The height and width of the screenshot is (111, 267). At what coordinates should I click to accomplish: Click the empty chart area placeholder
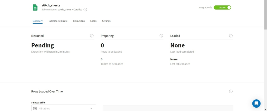[168, 108]
